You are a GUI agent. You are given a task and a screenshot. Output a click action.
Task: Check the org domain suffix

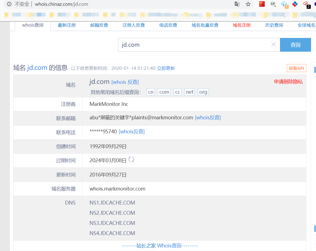pyautogui.click(x=203, y=92)
